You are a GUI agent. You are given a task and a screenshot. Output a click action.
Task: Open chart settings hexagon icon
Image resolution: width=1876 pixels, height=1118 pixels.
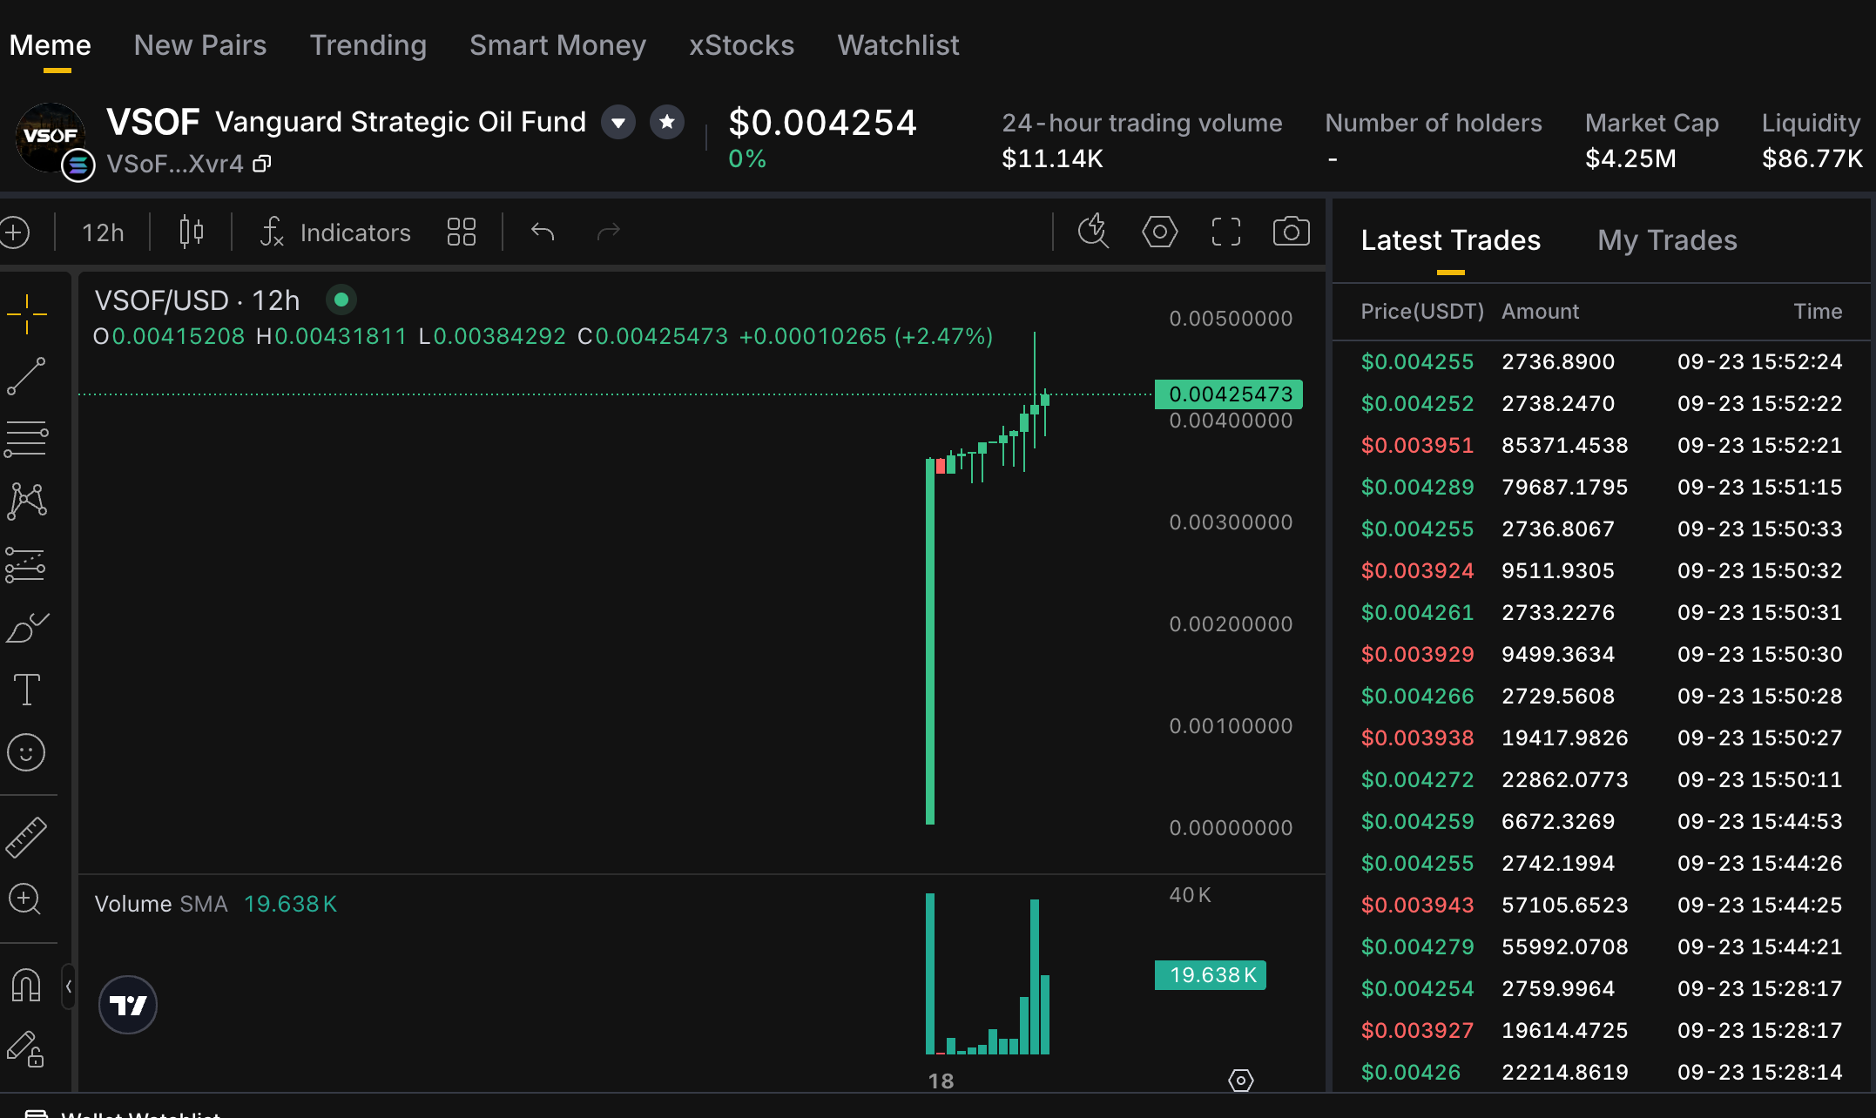1160,232
